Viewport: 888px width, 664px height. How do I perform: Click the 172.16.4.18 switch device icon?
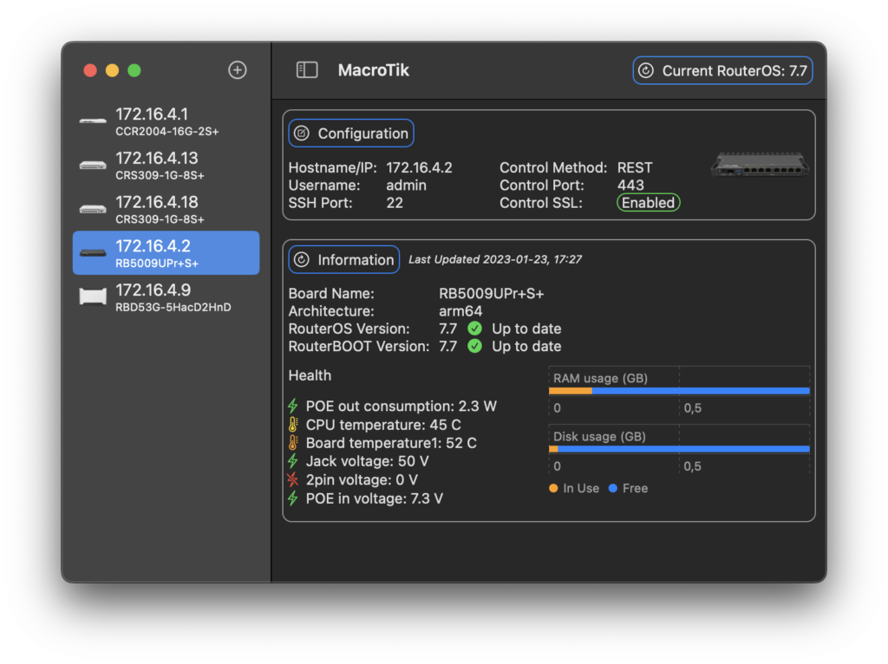point(93,210)
